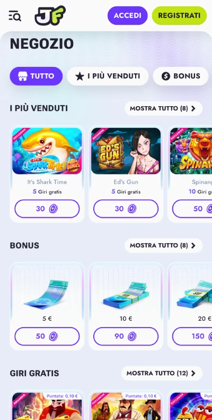
Task: Click the Registrati button
Action: [179, 15]
